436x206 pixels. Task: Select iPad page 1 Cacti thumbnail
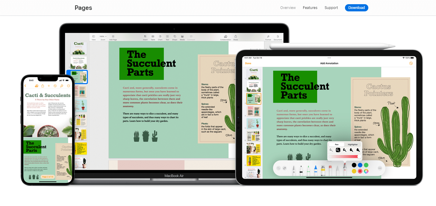254,74
